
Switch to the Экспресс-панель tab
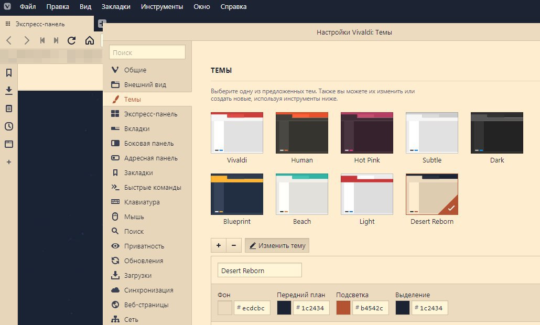[47, 24]
